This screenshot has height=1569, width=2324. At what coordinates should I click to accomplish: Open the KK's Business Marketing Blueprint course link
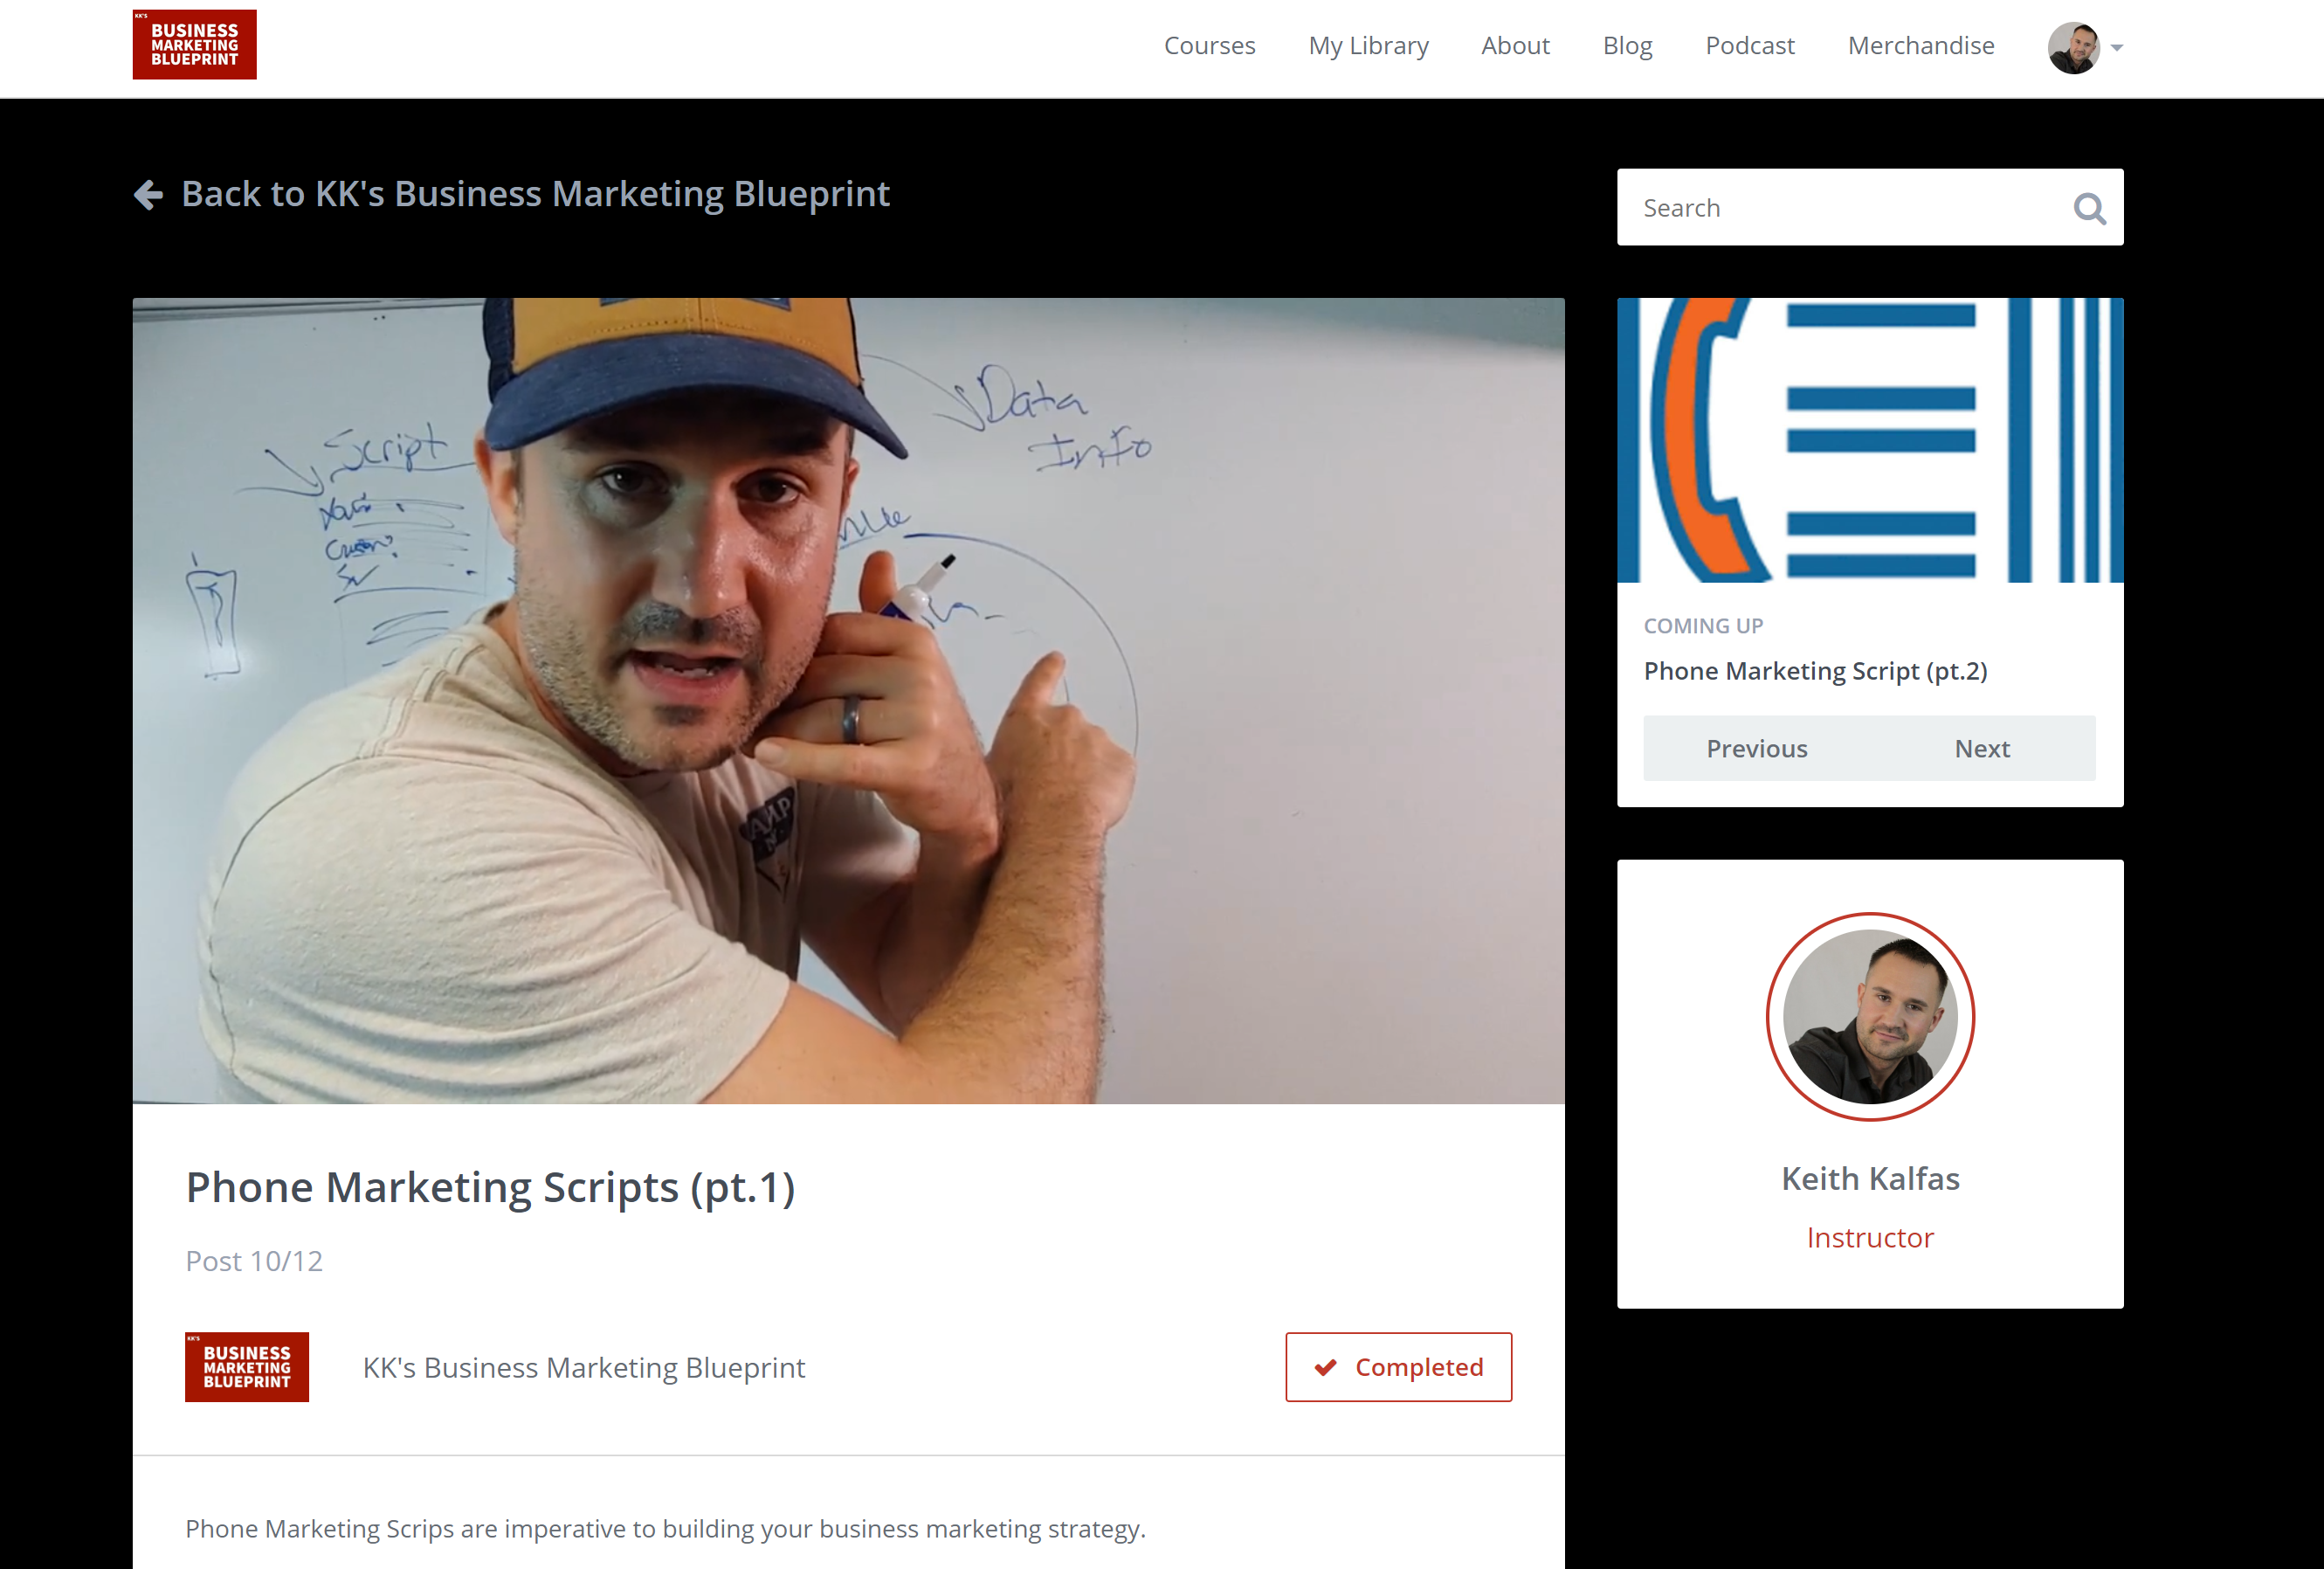pyautogui.click(x=583, y=1367)
